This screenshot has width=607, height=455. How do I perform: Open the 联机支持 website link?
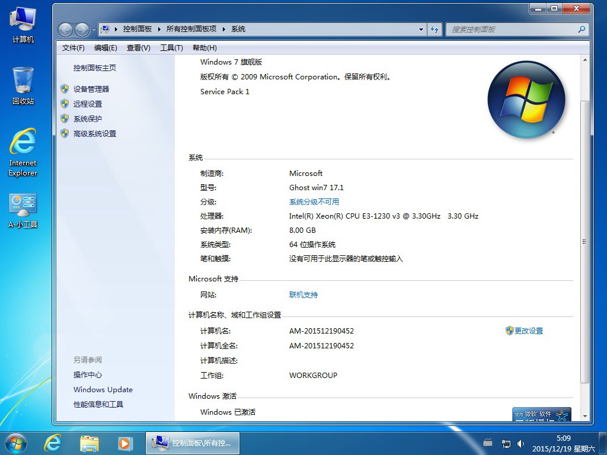click(x=303, y=294)
